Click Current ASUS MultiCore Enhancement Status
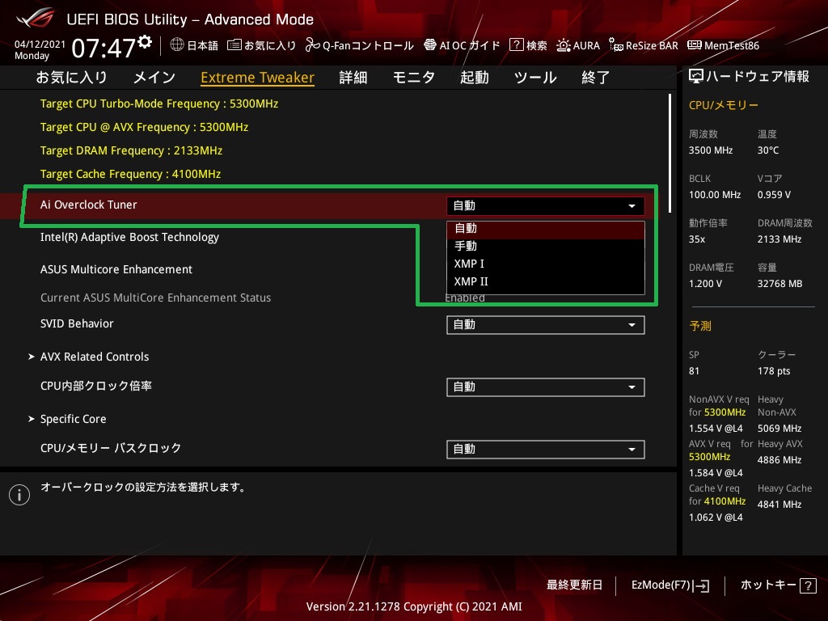Image resolution: width=828 pixels, height=621 pixels. (155, 298)
